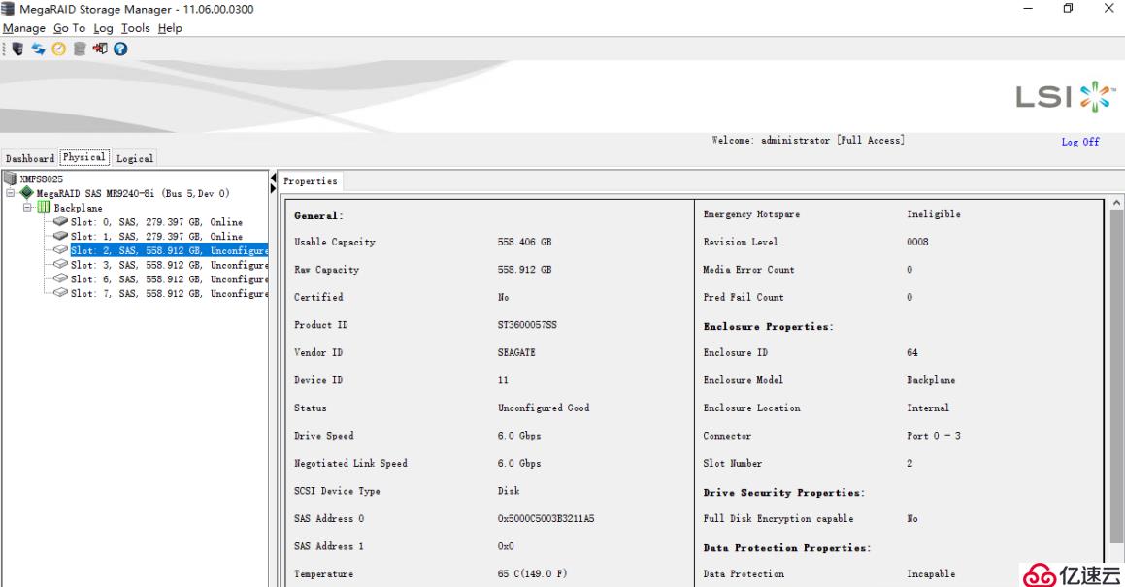Viewport: 1125px width, 587px height.
Task: Click the Enclosure ID value 64
Action: click(911, 352)
